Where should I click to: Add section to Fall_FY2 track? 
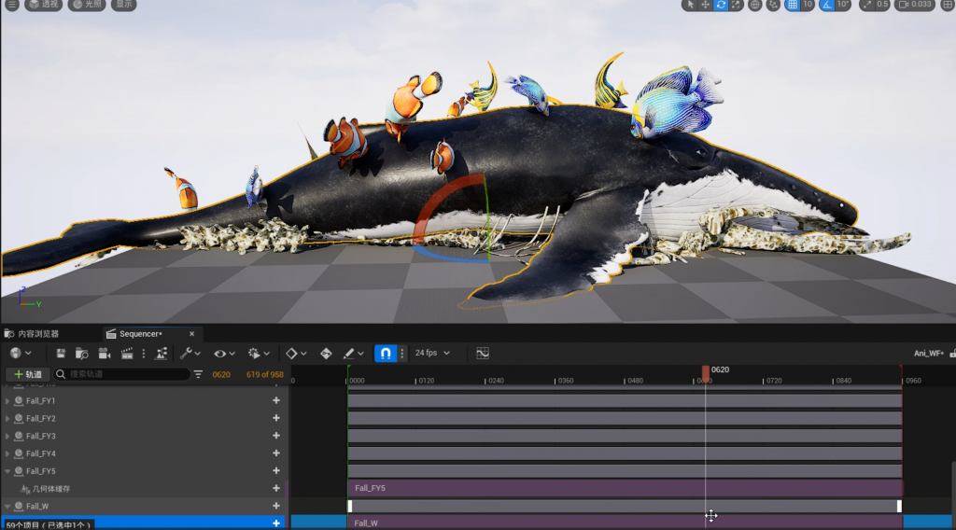pyautogui.click(x=276, y=418)
